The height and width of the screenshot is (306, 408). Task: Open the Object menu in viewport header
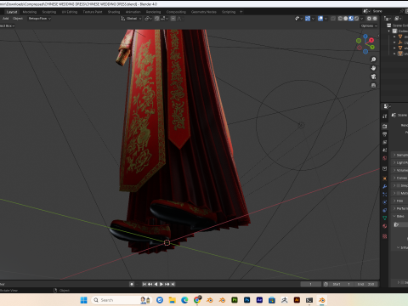tap(18, 19)
